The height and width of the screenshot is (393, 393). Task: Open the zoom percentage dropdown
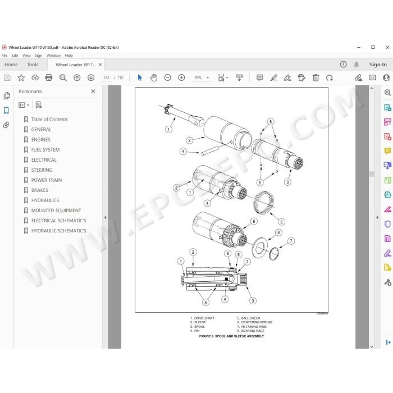pyautogui.click(x=208, y=77)
